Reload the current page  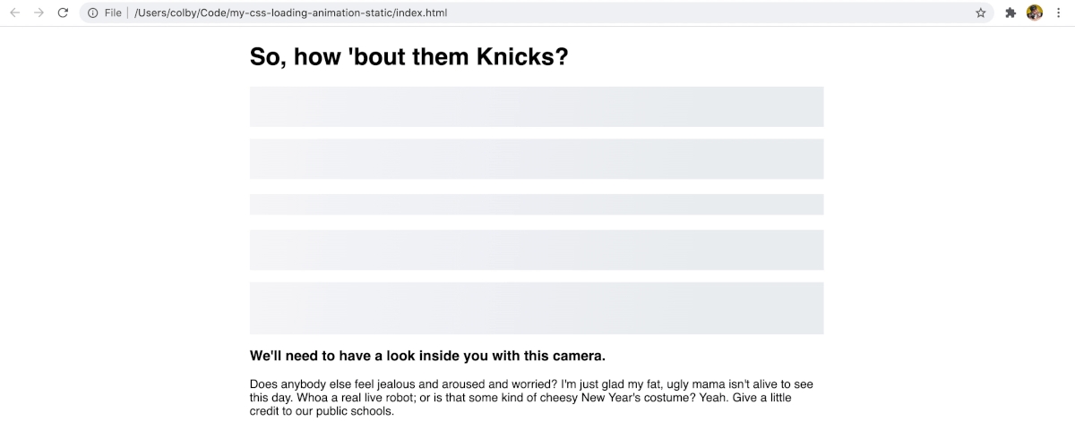pyautogui.click(x=63, y=13)
